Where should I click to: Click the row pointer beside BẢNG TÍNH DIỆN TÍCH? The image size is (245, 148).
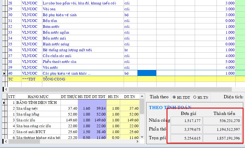coord(4,103)
